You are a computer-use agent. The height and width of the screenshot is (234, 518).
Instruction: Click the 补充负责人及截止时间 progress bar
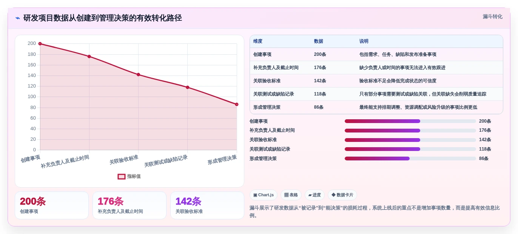point(410,131)
